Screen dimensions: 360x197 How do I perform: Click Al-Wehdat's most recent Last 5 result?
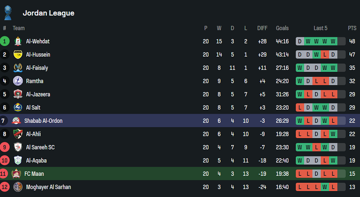[x=333, y=41]
